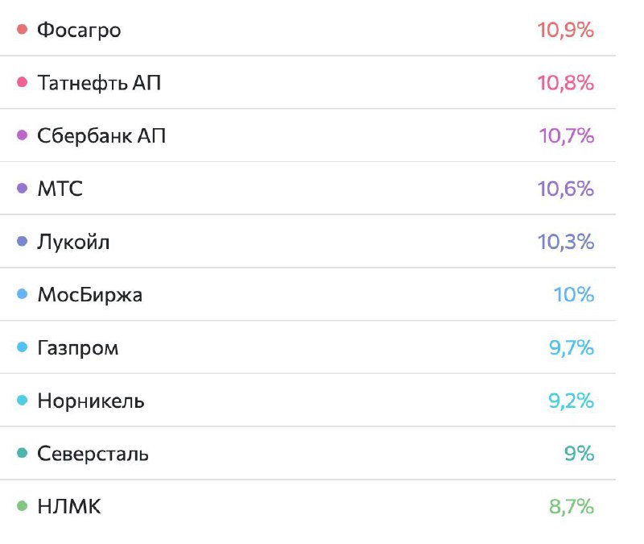Click the pink dot beside Татнефть АП
Image resolution: width=644 pixels, height=544 pixels.
[x=23, y=82]
